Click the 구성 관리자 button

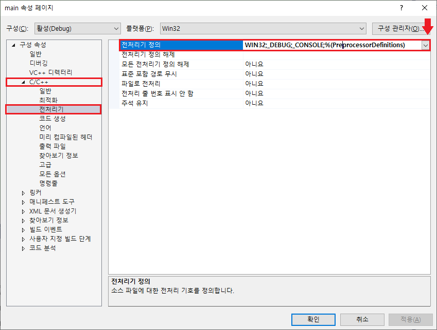point(401,29)
